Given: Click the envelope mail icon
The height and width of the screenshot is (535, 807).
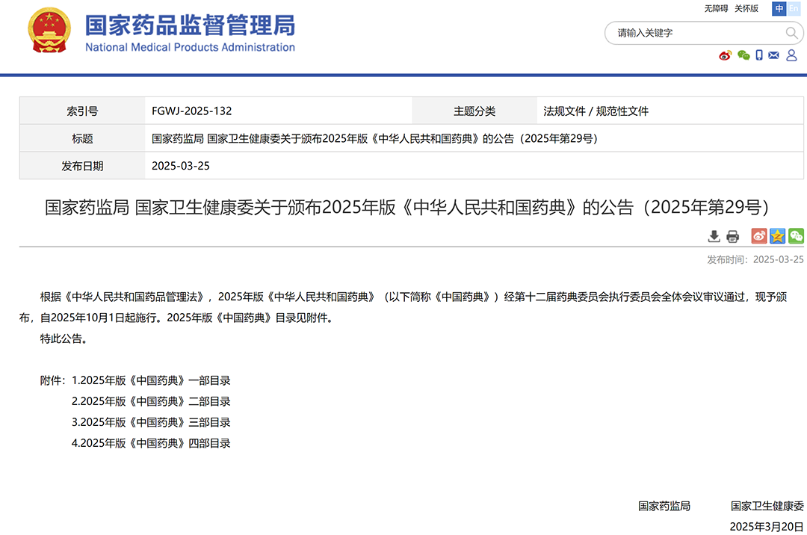Looking at the screenshot, I should [773, 55].
